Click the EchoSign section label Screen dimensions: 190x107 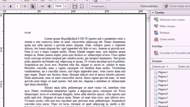click(157, 46)
